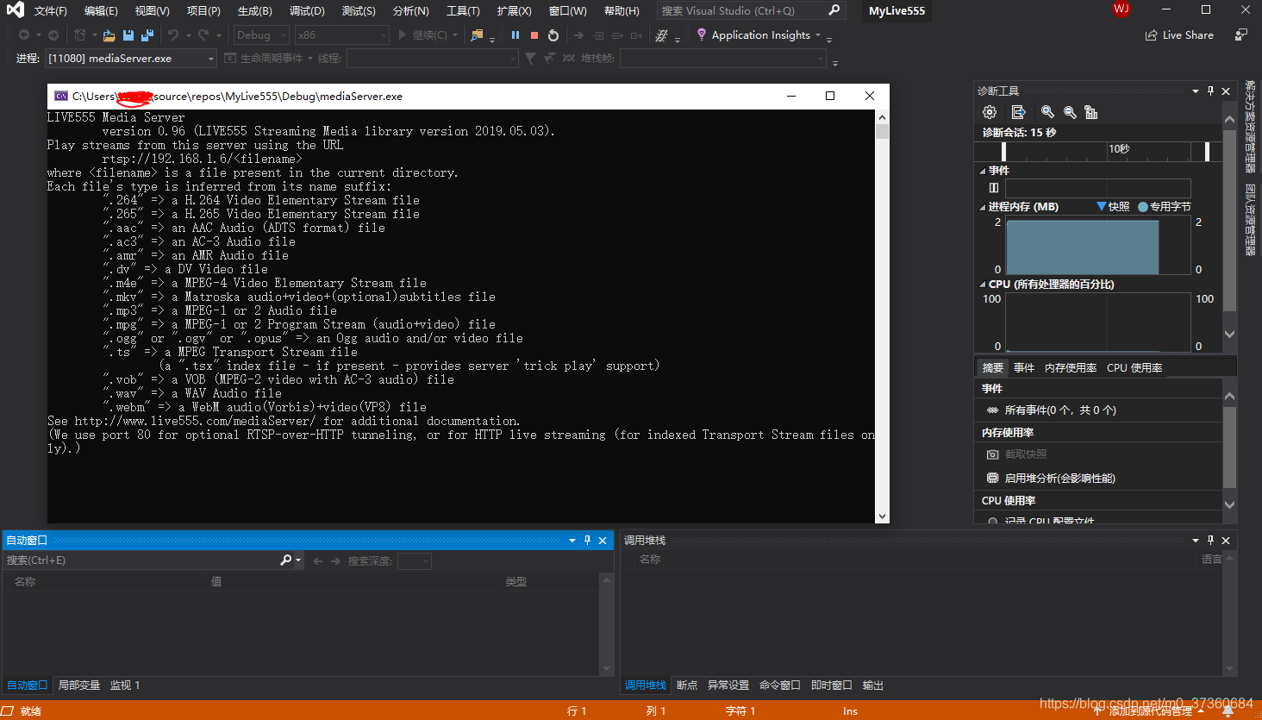Switch to the 局部变量 (Locals) tab
Screen dimensions: 1262x720
79,686
